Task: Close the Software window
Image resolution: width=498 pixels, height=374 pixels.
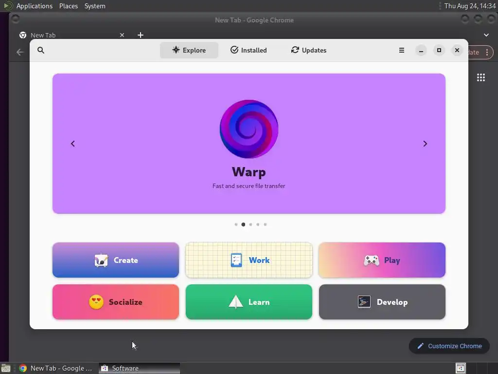Action: point(457,50)
